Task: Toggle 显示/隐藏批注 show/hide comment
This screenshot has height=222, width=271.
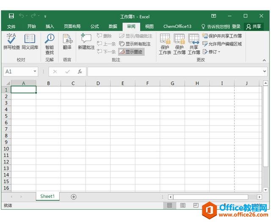Action: pos(135,36)
